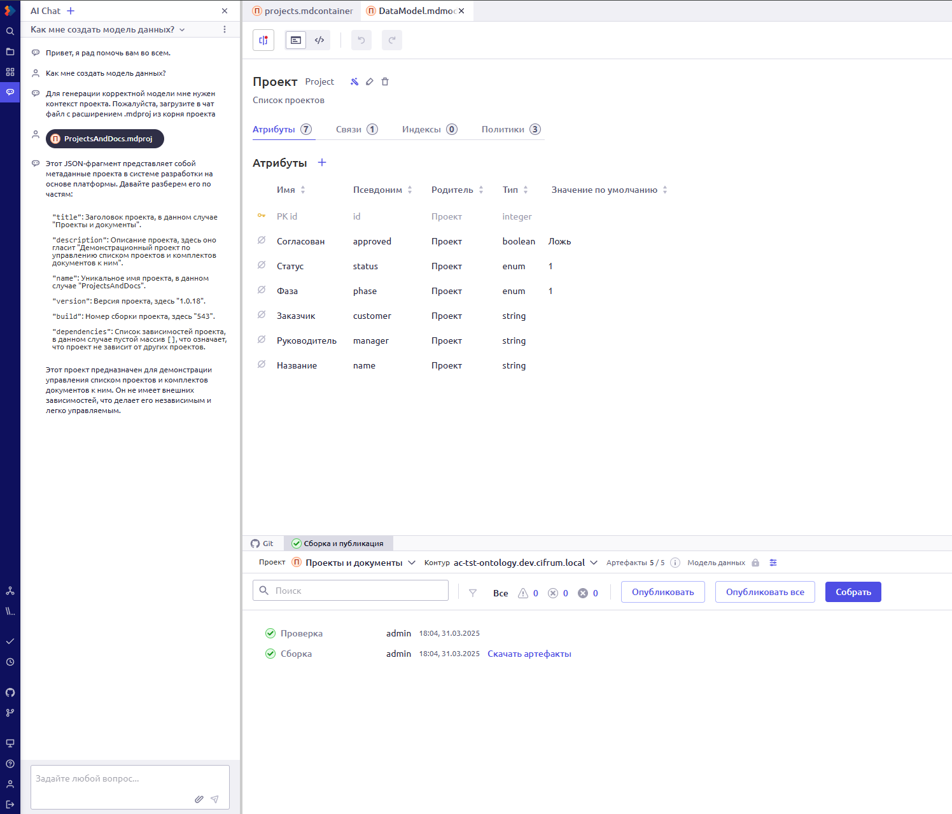Open the monitor display sidebar icon
The height and width of the screenshot is (814, 952).
pyautogui.click(x=10, y=743)
